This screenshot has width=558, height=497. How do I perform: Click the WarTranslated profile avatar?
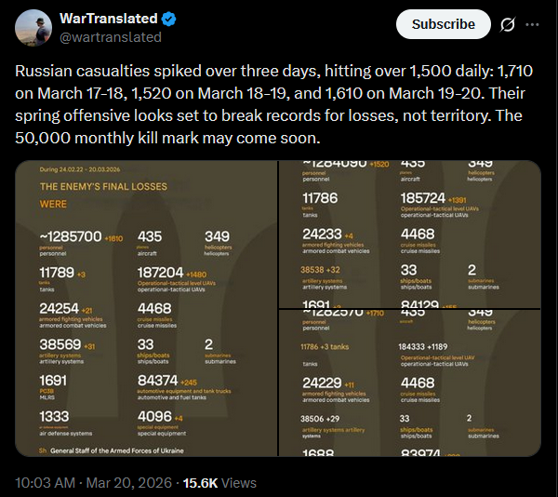pyautogui.click(x=33, y=28)
